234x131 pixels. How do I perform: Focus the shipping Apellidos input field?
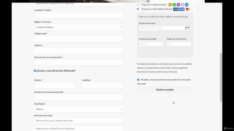pyautogui.click(x=103, y=85)
